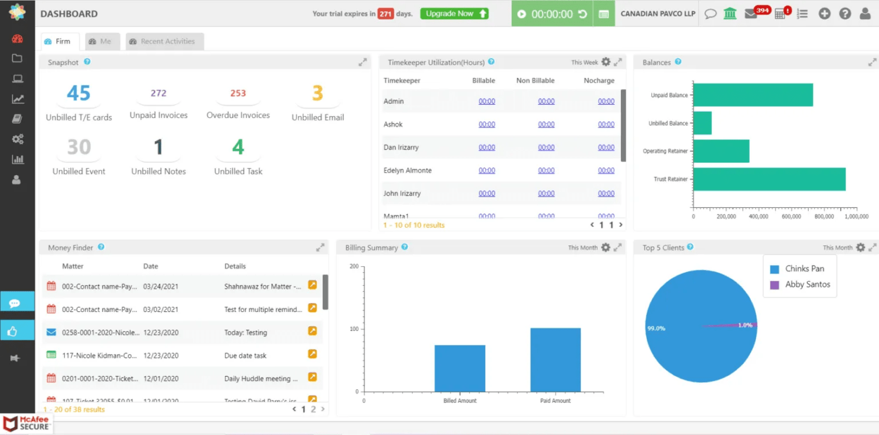Viewport: 879px width, 435px height.
Task: Reset the timer using the undo icon
Action: coord(583,14)
